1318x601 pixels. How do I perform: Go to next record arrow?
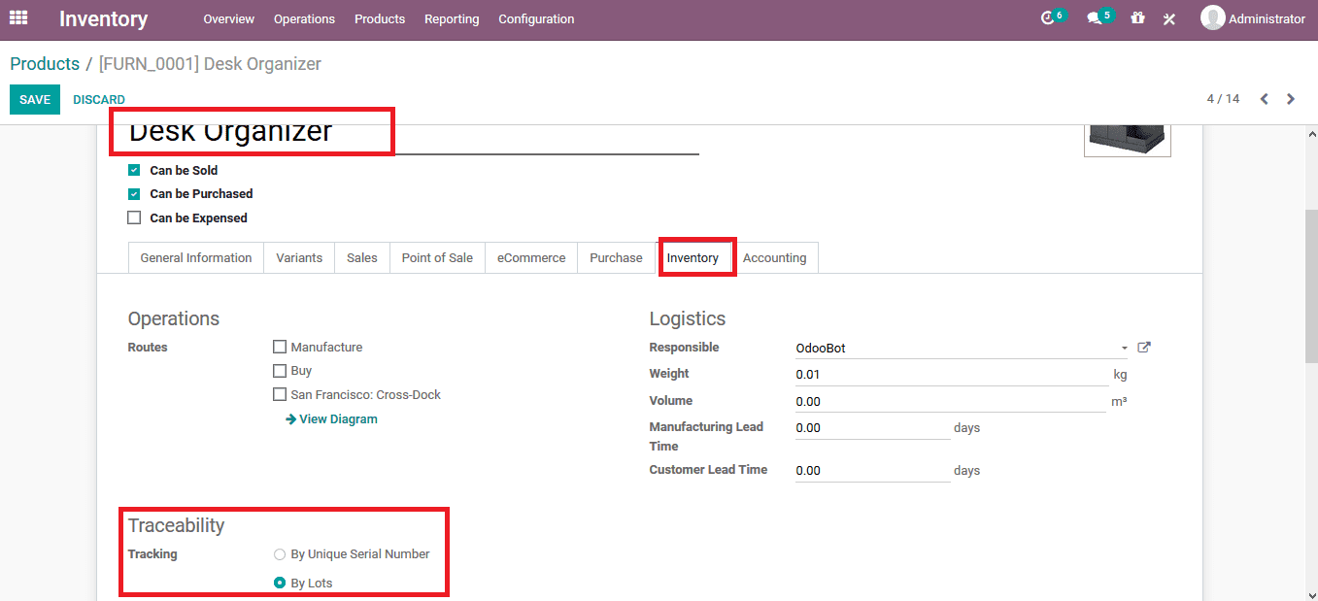[x=1291, y=99]
